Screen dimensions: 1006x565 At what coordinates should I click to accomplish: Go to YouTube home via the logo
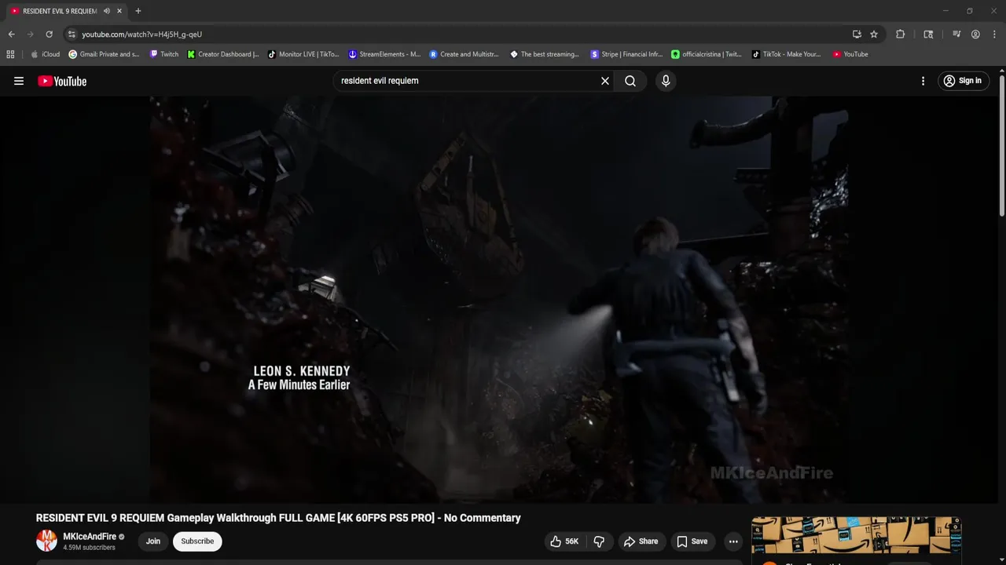pos(62,81)
